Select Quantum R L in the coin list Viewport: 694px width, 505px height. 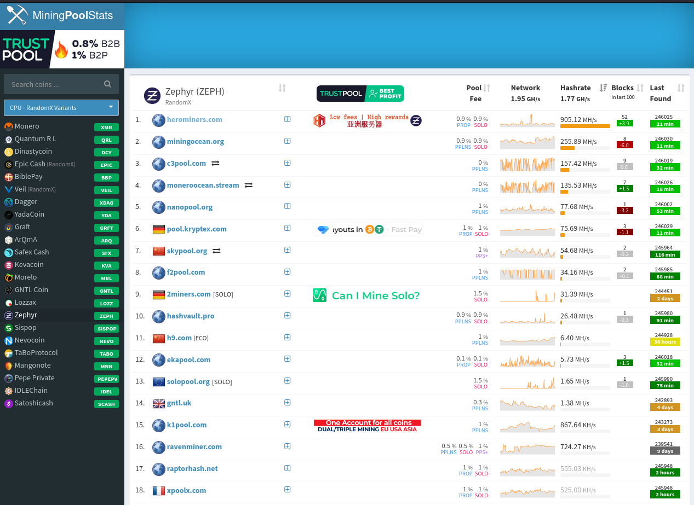(x=35, y=139)
